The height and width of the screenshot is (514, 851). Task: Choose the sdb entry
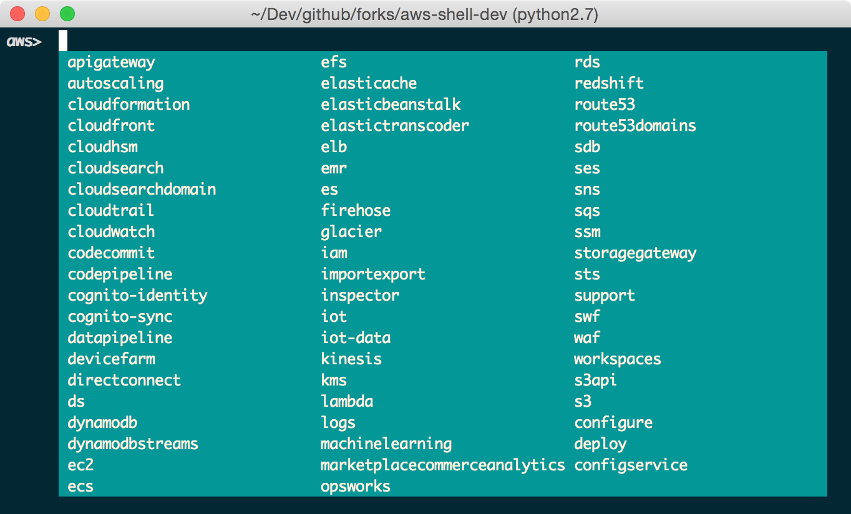click(587, 147)
